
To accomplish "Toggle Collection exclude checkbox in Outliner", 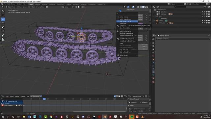I will (x=157, y=12).
